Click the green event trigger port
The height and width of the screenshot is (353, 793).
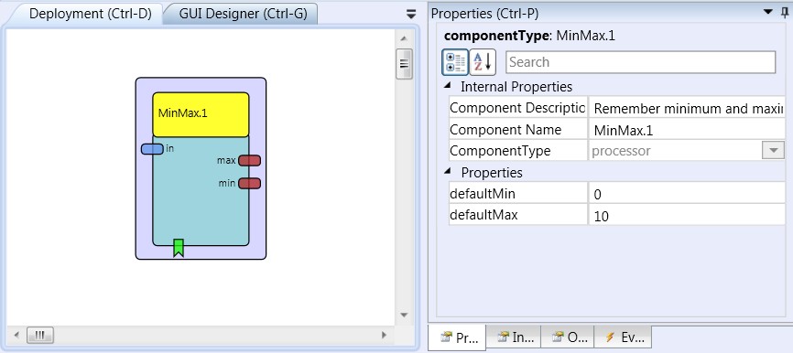click(179, 248)
